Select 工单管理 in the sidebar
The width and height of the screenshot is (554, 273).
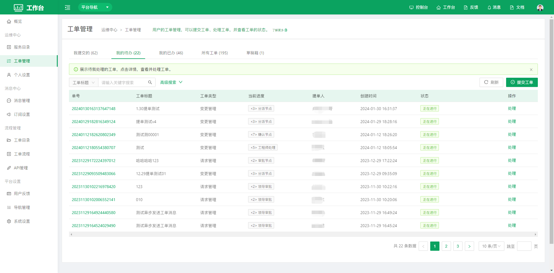tap(29, 61)
